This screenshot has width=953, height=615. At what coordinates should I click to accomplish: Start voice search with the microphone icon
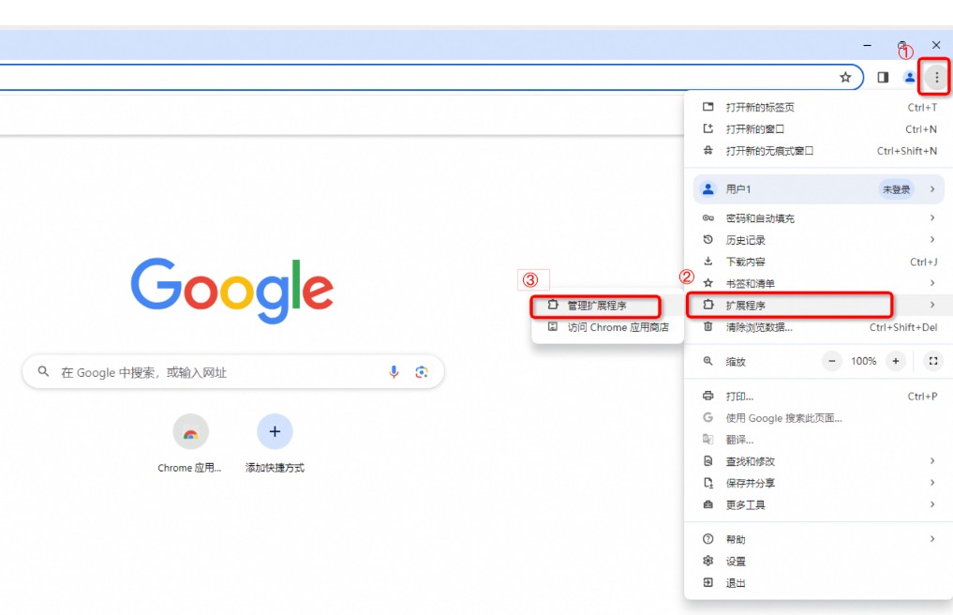click(x=394, y=371)
